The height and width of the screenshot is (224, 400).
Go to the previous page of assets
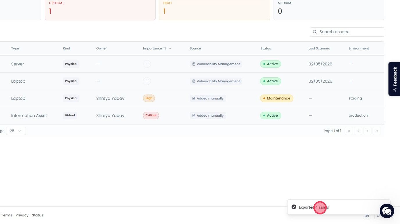358,131
